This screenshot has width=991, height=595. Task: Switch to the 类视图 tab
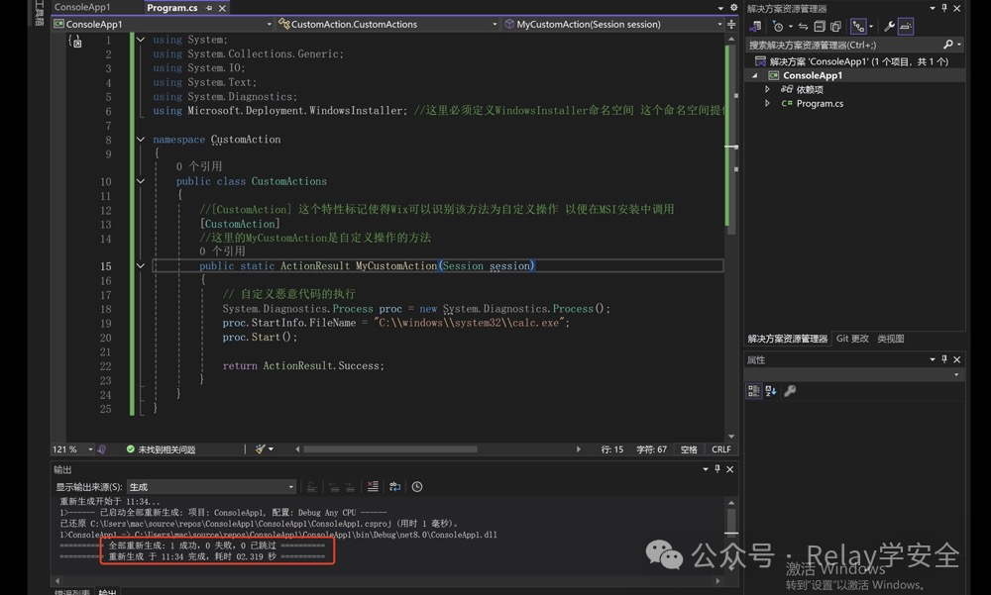(x=891, y=339)
